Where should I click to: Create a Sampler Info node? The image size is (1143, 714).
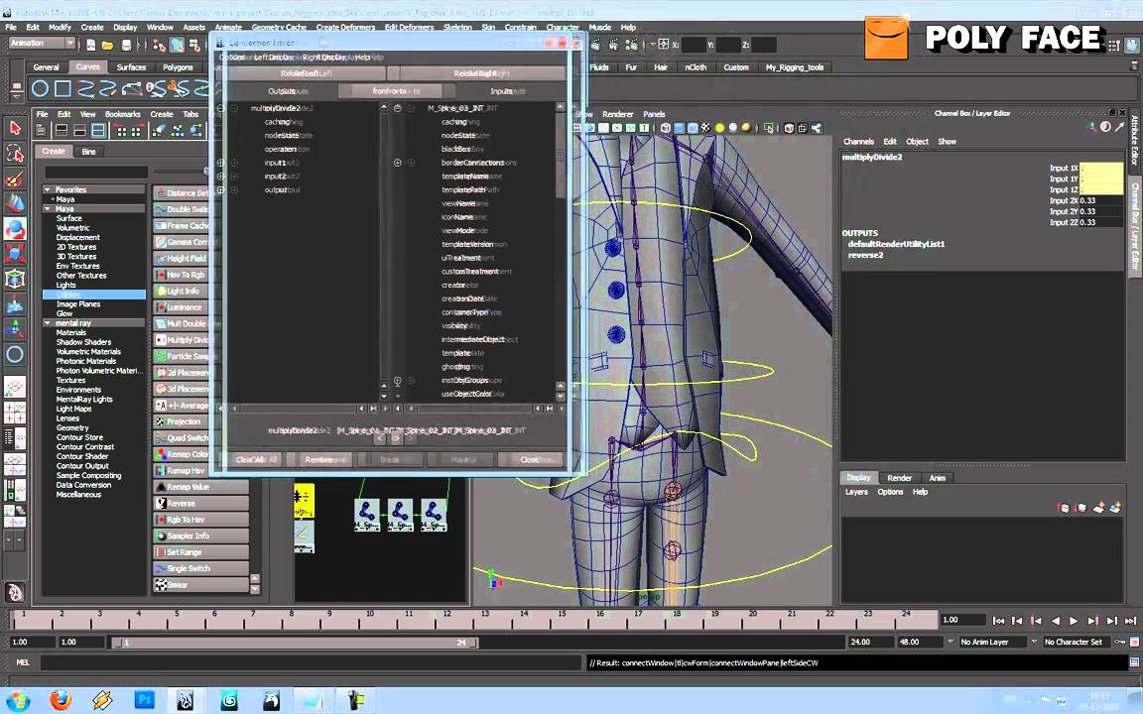coord(201,535)
